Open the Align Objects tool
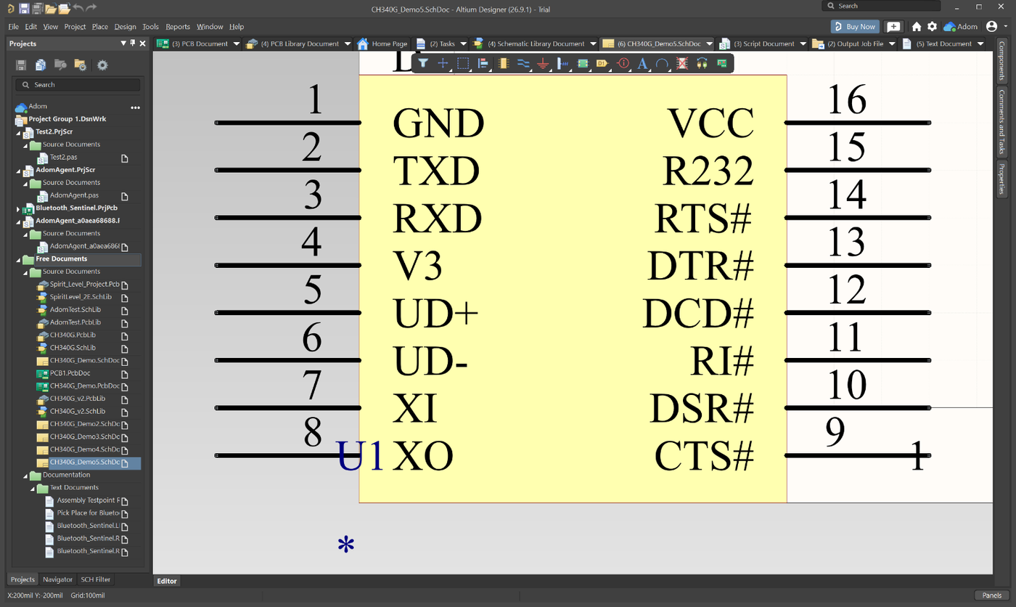 [x=483, y=63]
